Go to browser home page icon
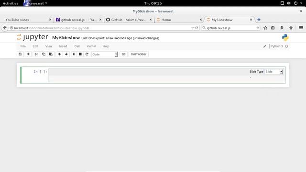Screen dimensions: 306x172 pos(291,28)
